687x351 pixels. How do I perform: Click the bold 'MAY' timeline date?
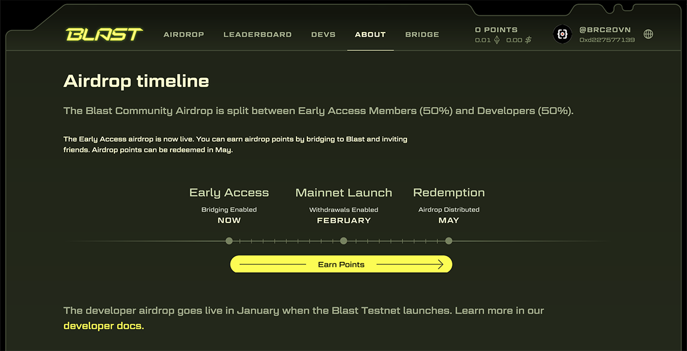click(x=449, y=221)
